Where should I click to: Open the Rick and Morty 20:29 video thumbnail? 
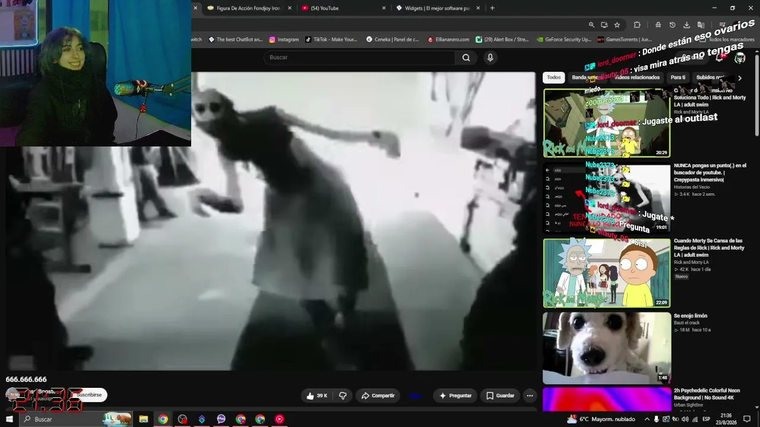pos(607,123)
